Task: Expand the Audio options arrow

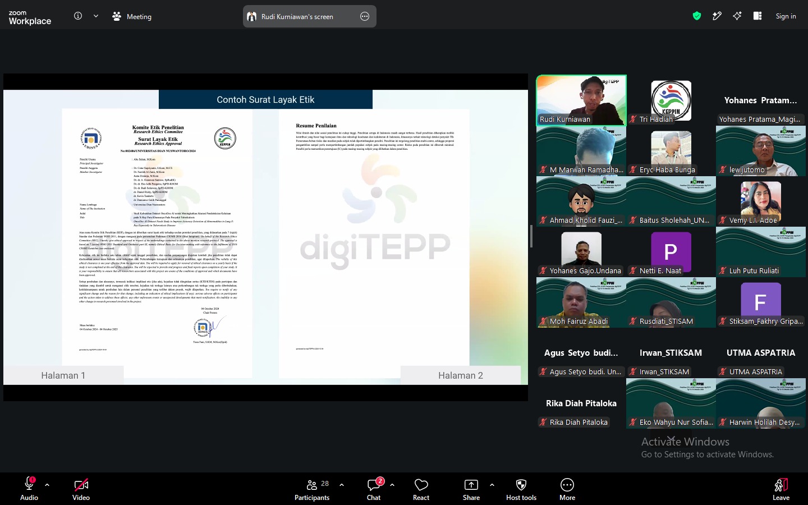Action: (x=47, y=485)
